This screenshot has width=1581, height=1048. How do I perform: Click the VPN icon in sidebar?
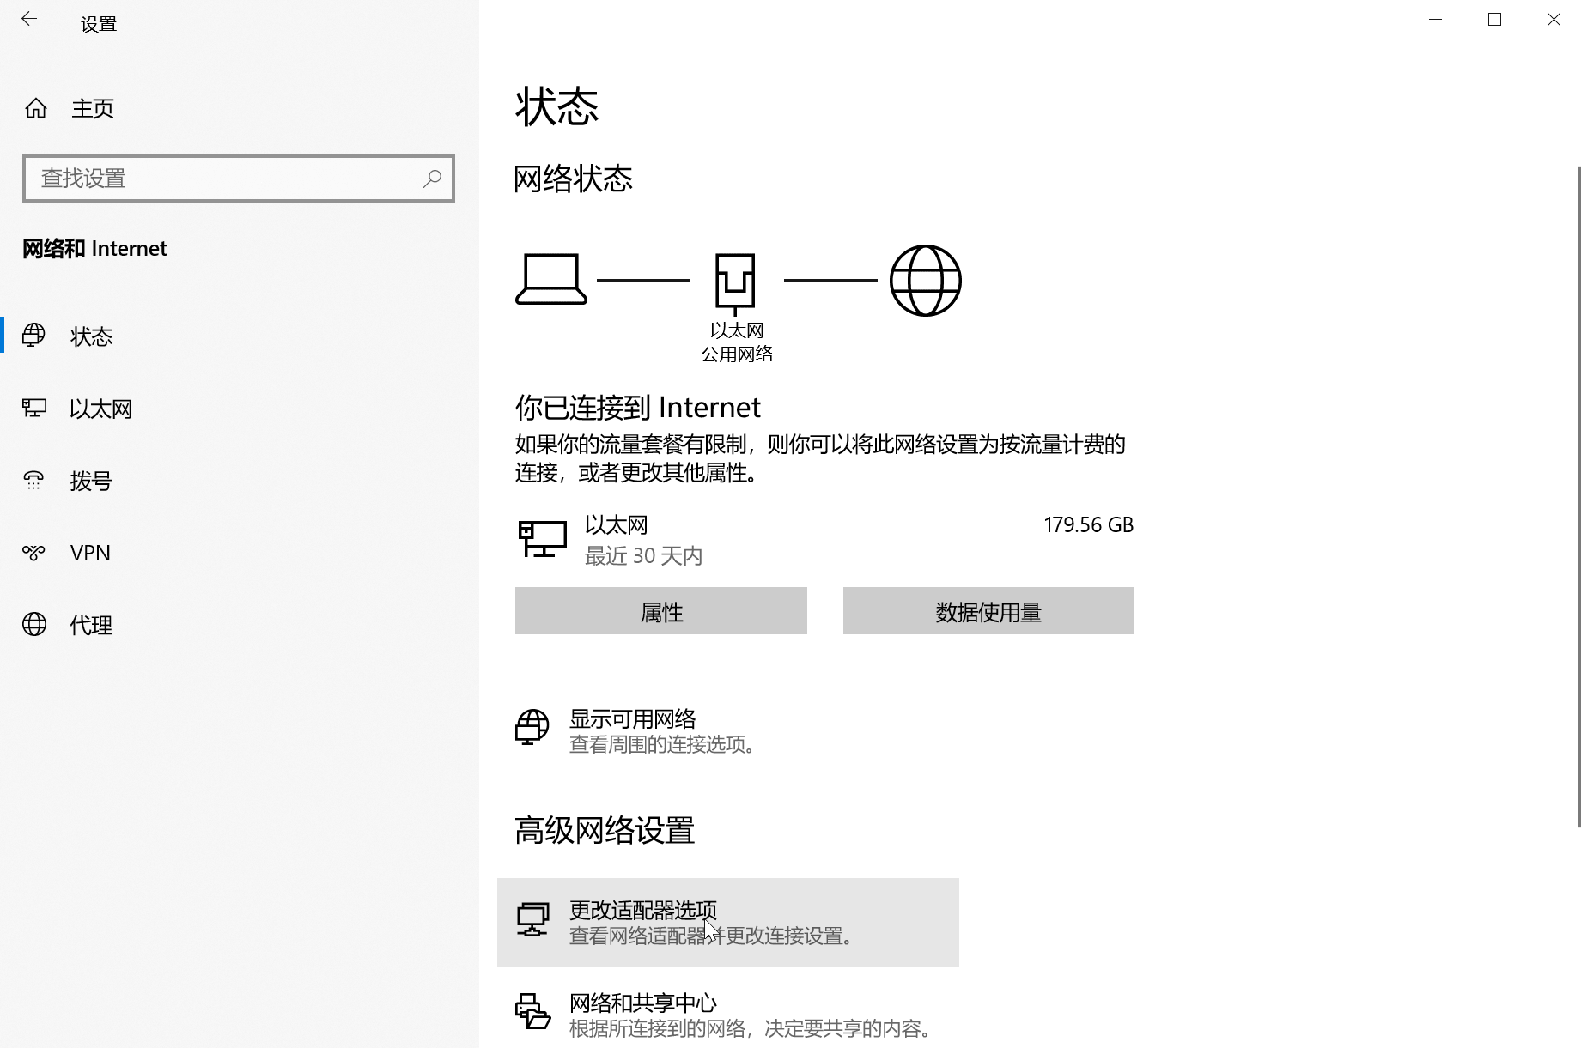pyautogui.click(x=34, y=553)
